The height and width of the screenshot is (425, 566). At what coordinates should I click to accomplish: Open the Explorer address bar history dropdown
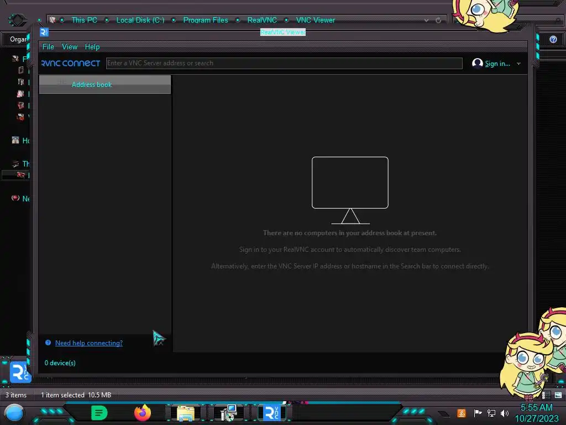[426, 20]
